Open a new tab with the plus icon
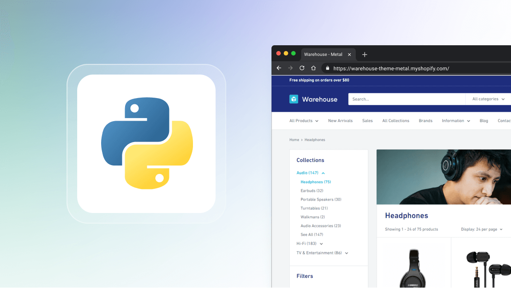The image size is (511, 288). point(365,54)
